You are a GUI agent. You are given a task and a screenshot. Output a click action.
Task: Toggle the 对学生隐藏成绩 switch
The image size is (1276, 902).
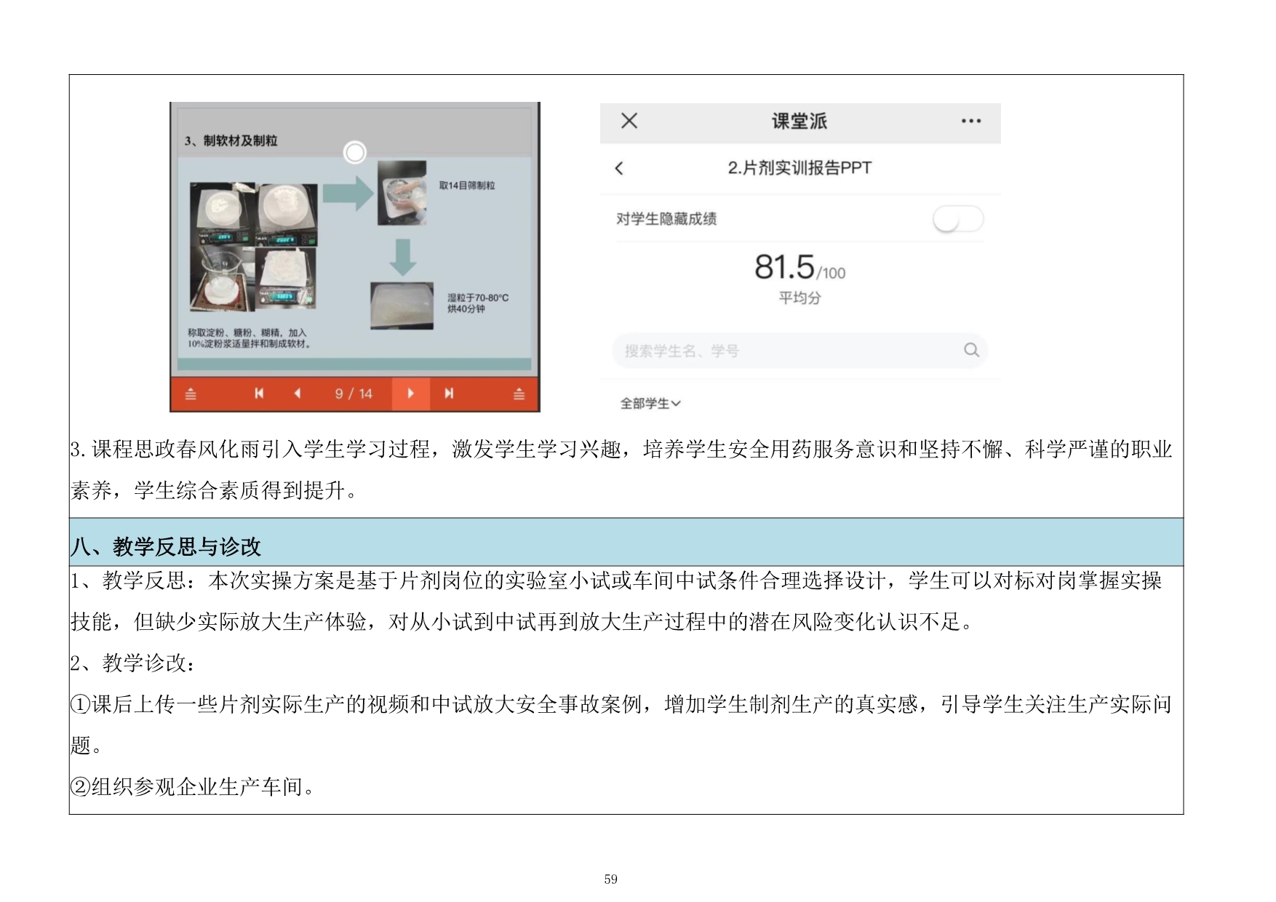957,219
